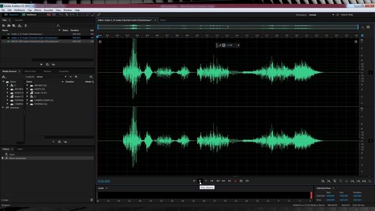Click overview navigator bar above waveform

(x=228, y=27)
